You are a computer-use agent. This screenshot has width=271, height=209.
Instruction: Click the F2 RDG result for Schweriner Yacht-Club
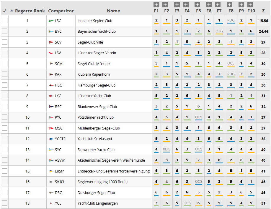point(166,149)
